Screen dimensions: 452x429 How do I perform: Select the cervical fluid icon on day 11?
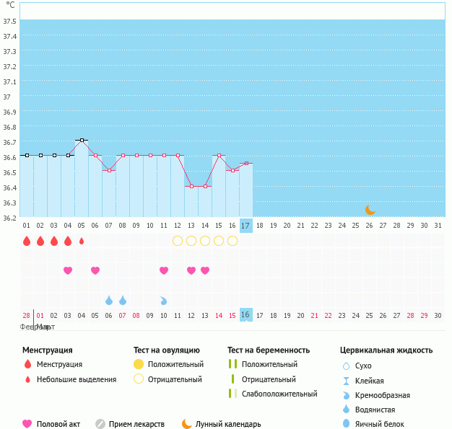click(x=164, y=300)
